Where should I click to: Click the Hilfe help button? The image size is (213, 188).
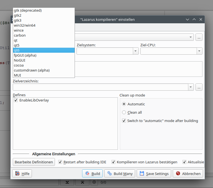point(22,174)
